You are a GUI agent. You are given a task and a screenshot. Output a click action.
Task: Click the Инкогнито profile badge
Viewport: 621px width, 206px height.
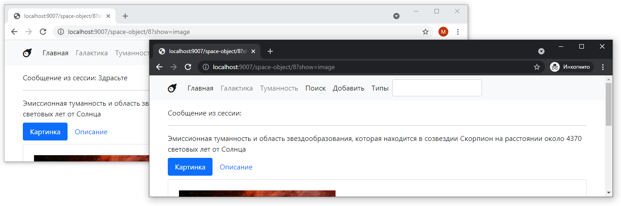pyautogui.click(x=571, y=67)
